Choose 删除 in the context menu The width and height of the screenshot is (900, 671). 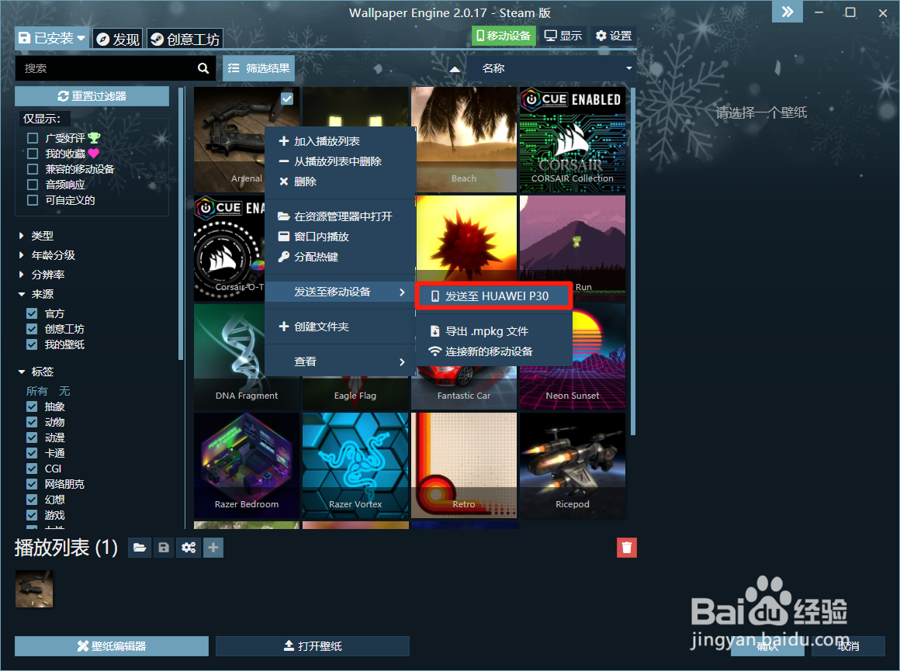(x=340, y=182)
